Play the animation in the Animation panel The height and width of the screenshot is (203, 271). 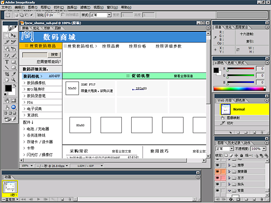39,199
